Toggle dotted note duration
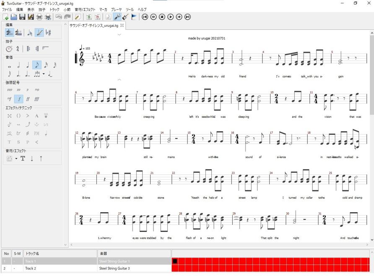The height and width of the screenshot is (279, 374). [x=18, y=74]
